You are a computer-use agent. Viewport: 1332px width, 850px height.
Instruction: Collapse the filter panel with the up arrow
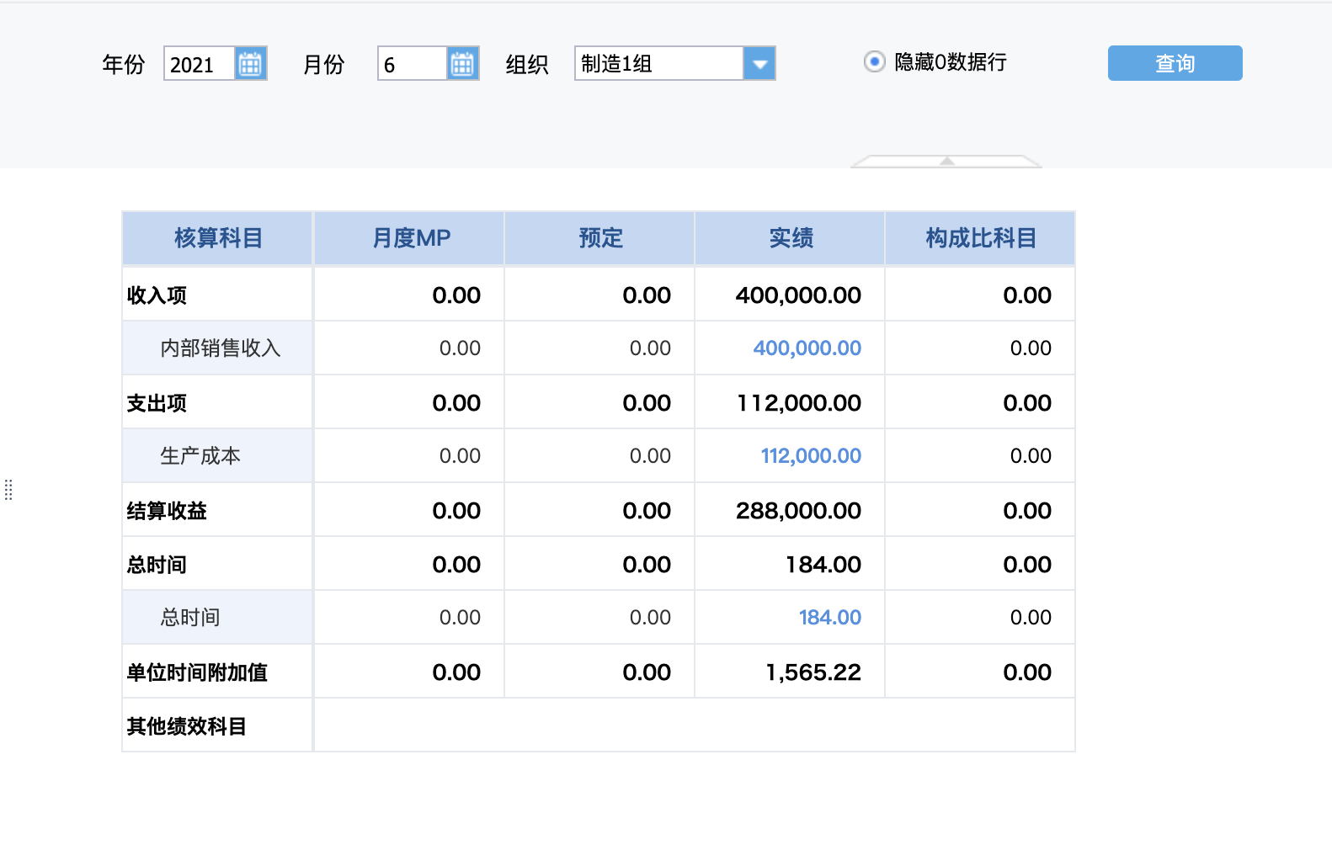[946, 160]
